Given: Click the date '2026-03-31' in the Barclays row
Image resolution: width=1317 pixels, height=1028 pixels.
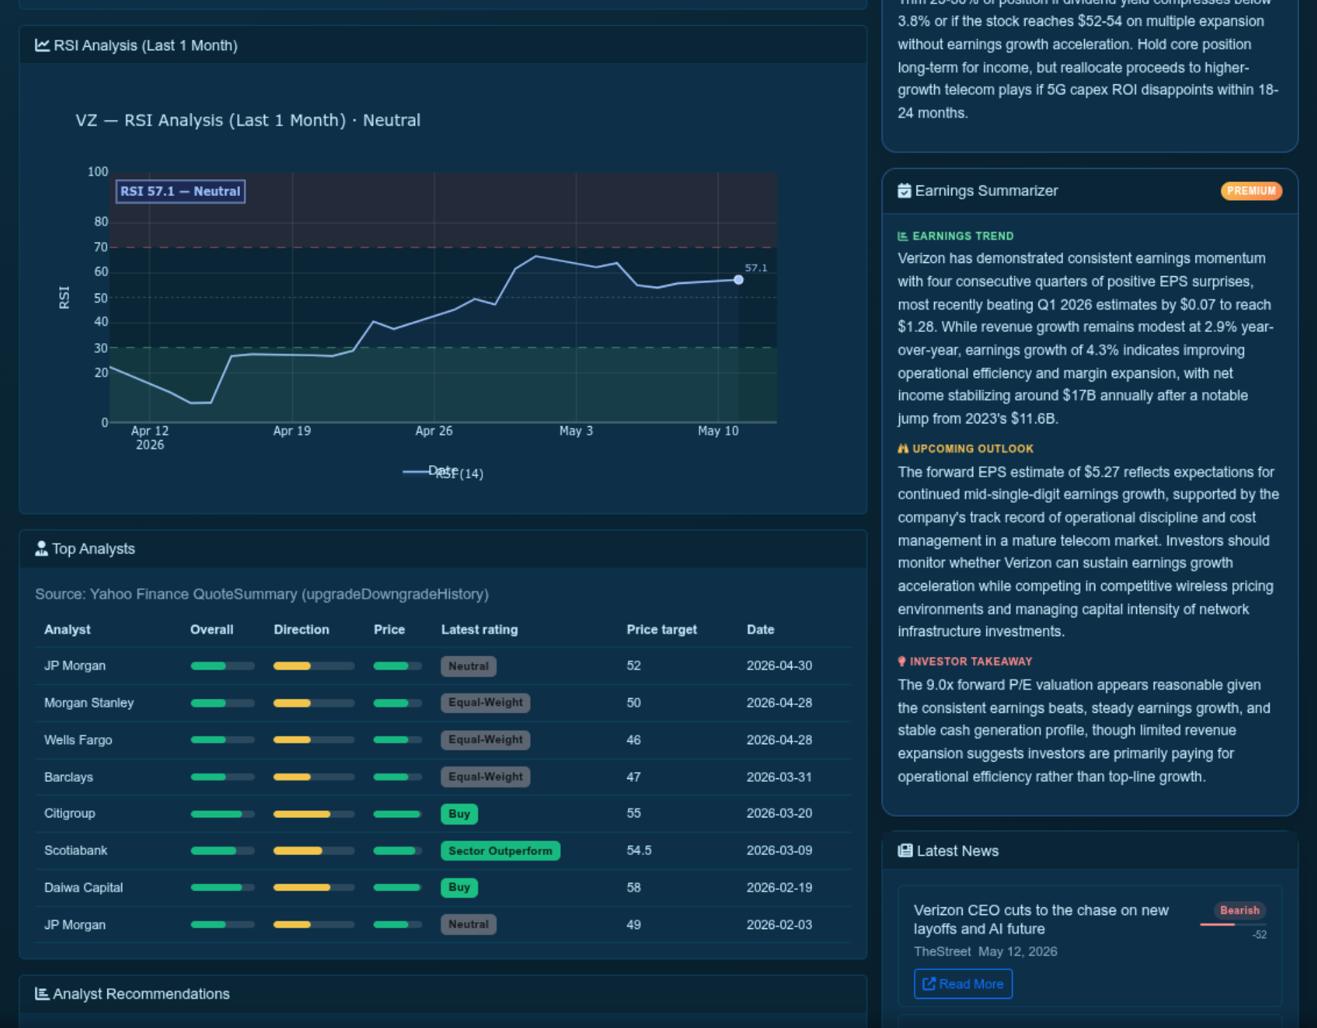Looking at the screenshot, I should 779,777.
